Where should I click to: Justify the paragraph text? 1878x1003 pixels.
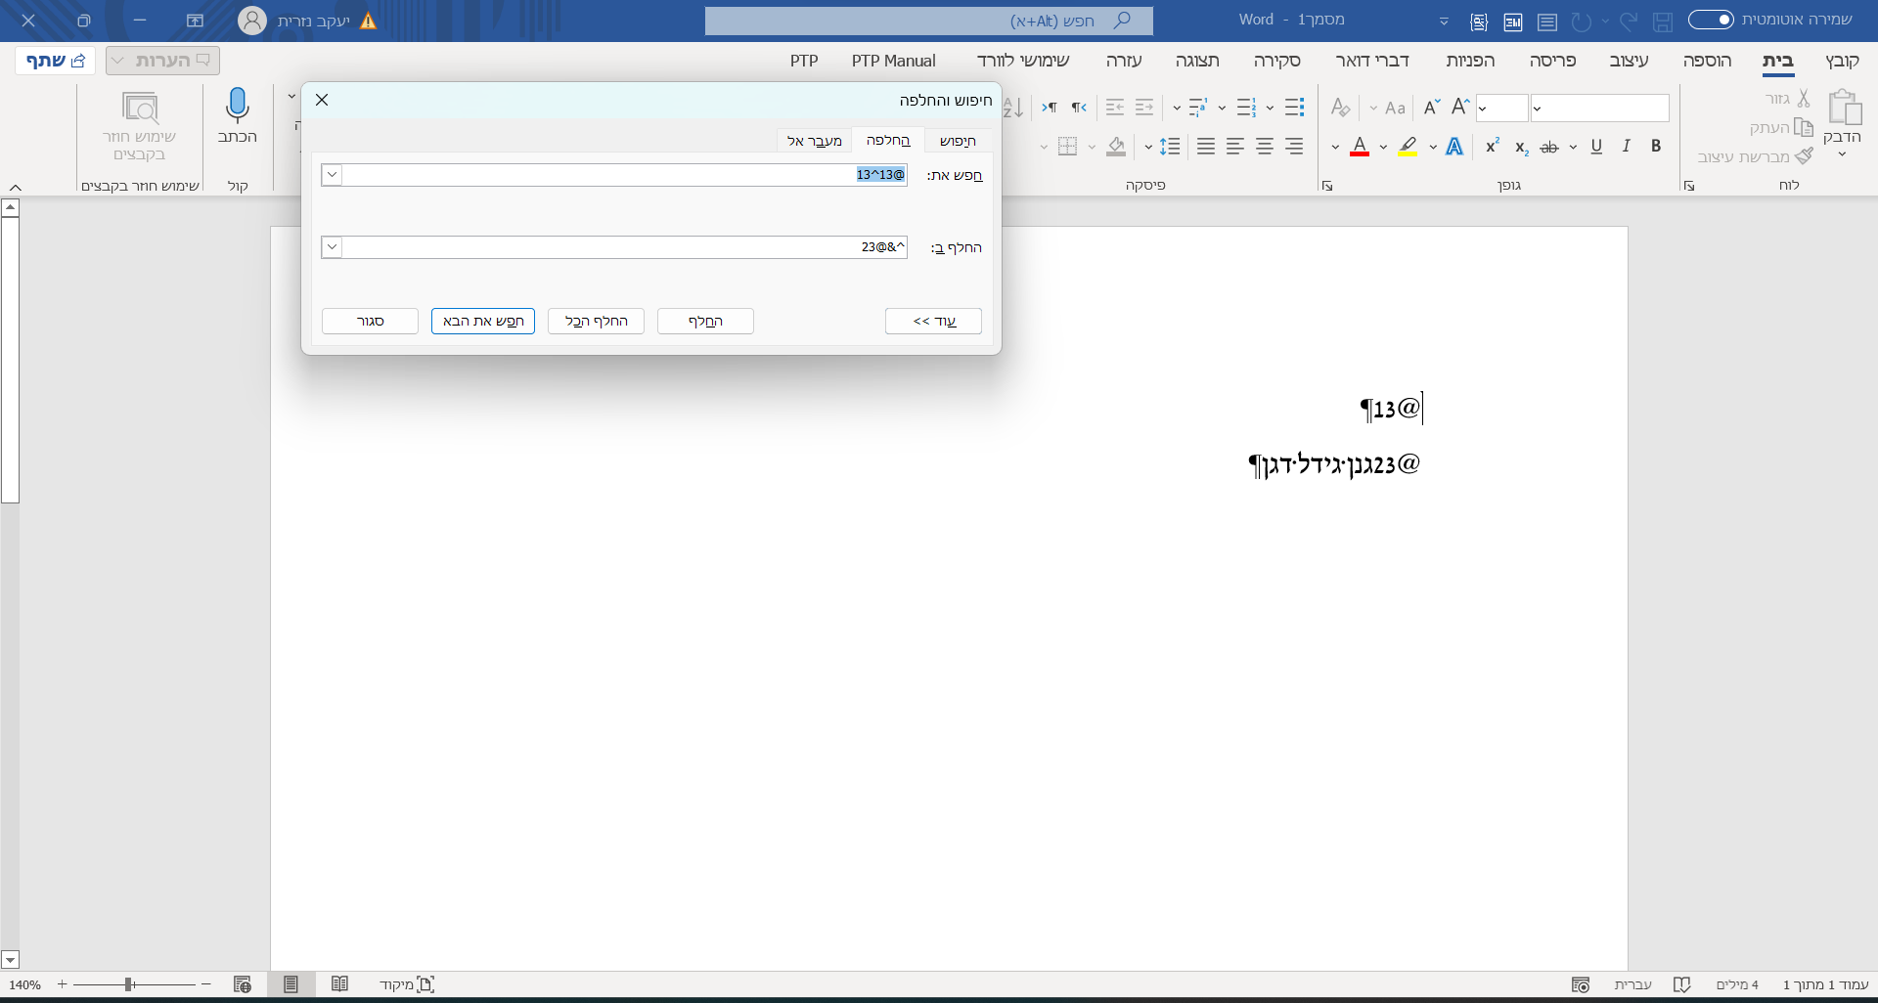point(1206,147)
